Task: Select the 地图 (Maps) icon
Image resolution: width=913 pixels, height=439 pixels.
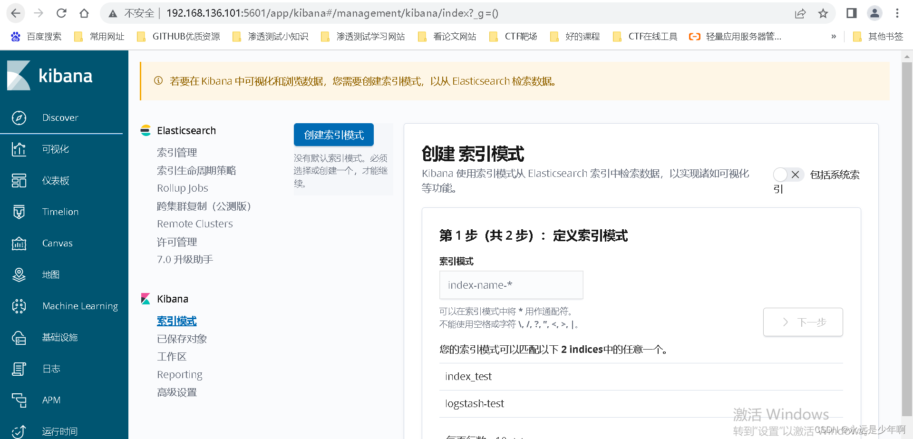Action: (x=19, y=274)
